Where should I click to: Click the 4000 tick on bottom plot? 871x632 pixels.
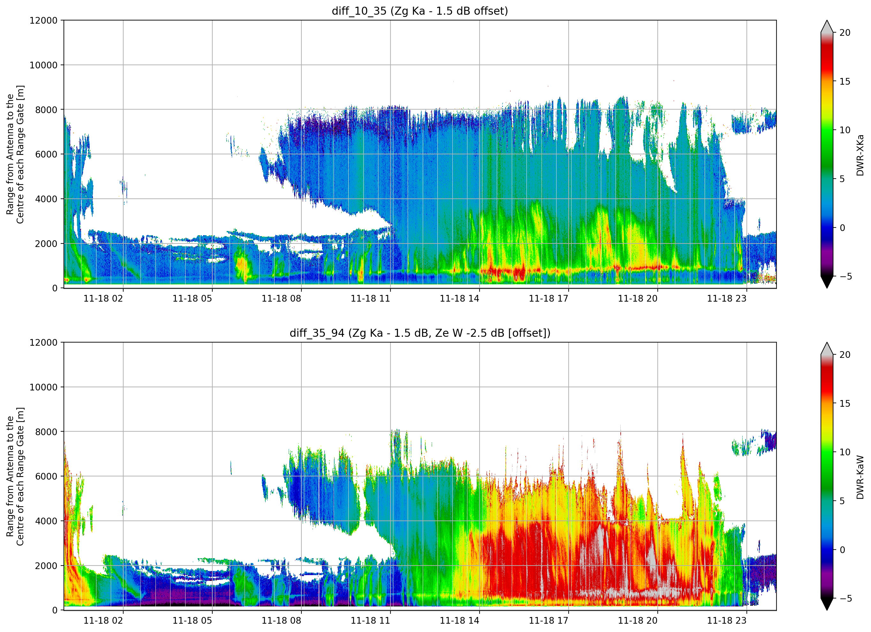click(x=46, y=521)
